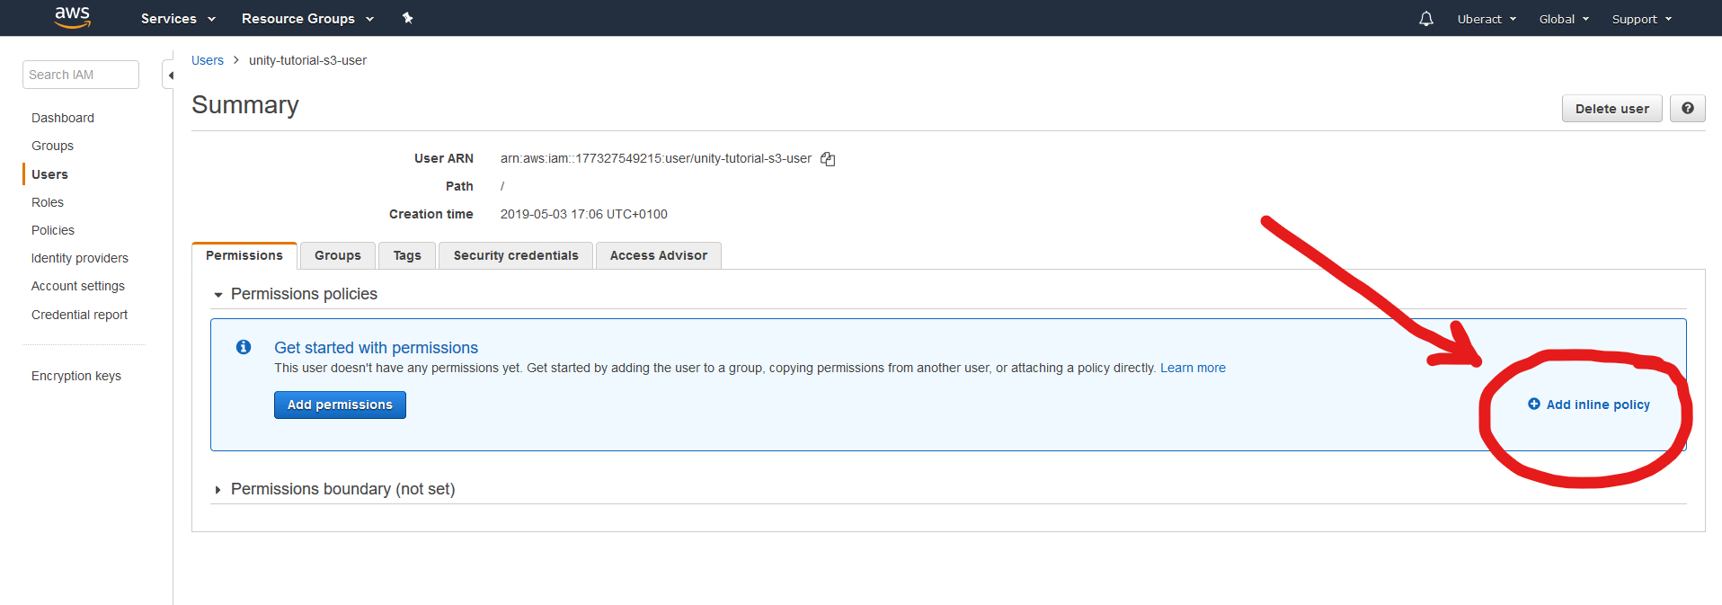The width and height of the screenshot is (1722, 605).
Task: Open the Resource Groups dropdown
Action: (x=307, y=19)
